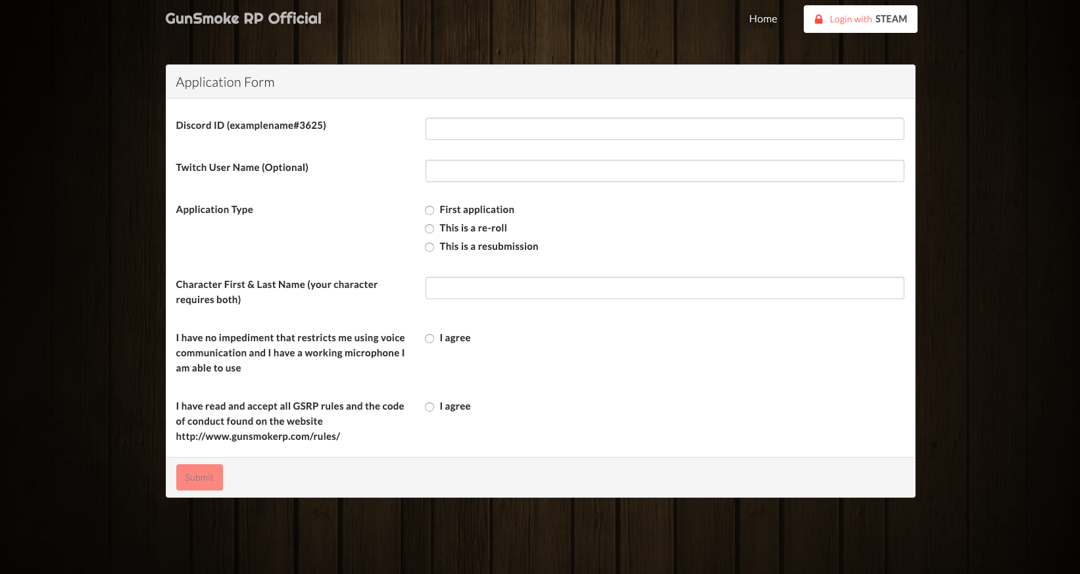Click the http://www.gunsmokerp.com/rules/ text
The width and height of the screenshot is (1080, 574).
[x=258, y=436]
